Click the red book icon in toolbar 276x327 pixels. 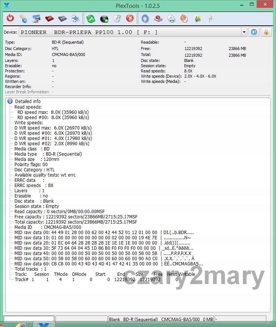point(50,18)
